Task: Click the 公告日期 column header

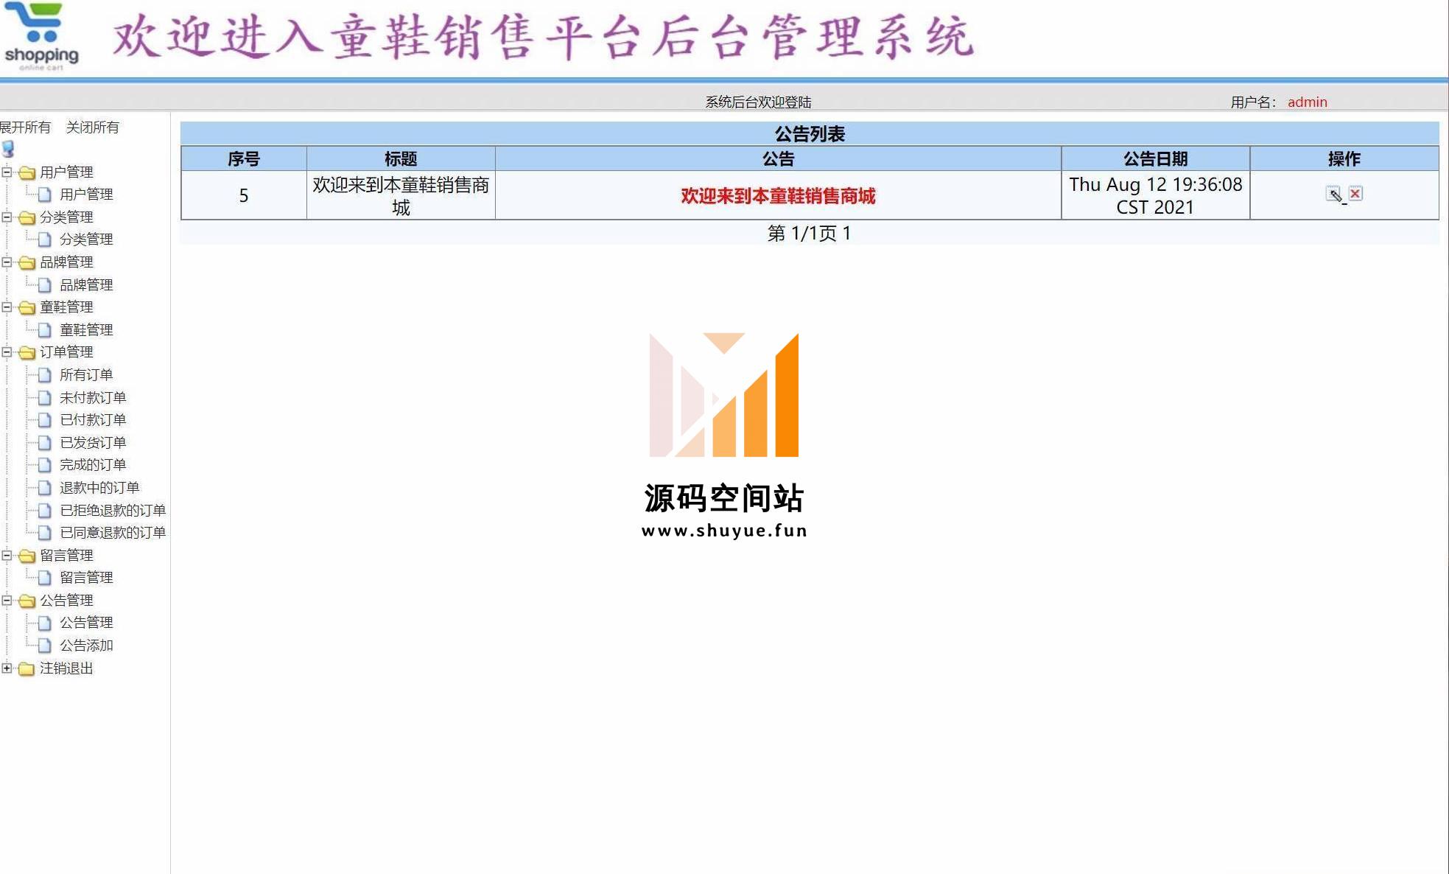Action: tap(1155, 158)
